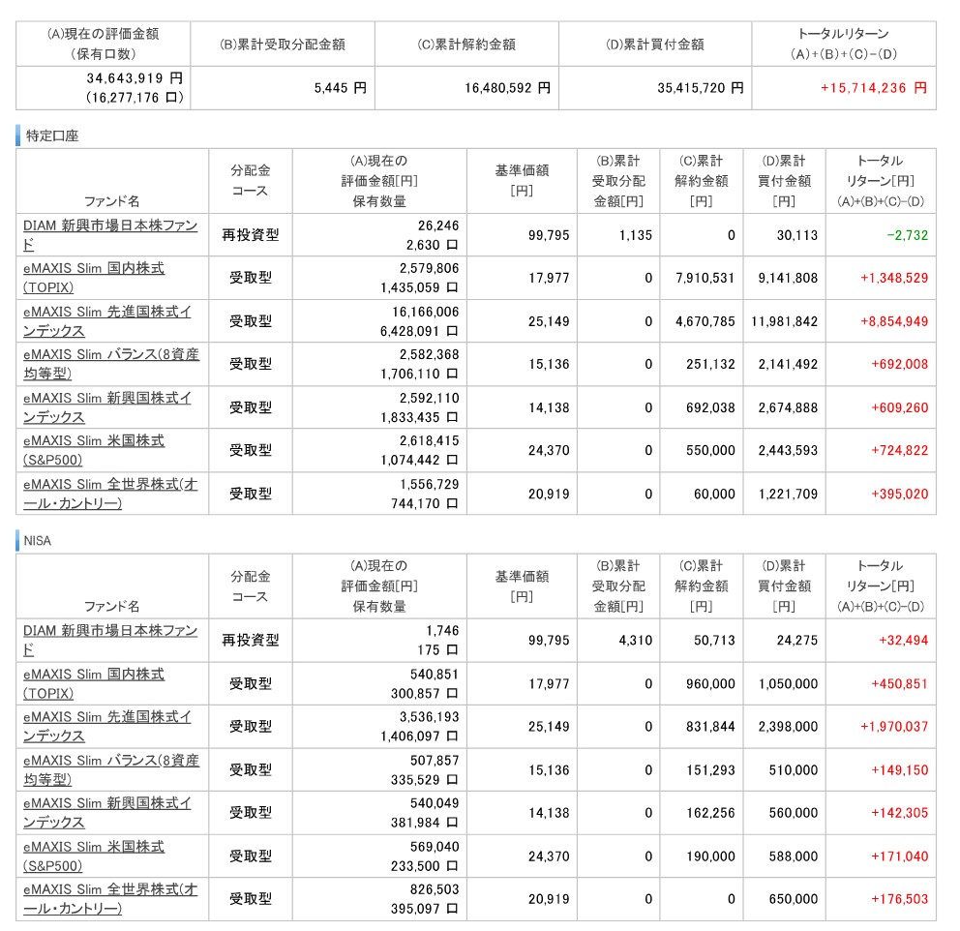The width and height of the screenshot is (960, 931).
Task: Open eMAXIS Slim 国内株式(TOPIX) link in 特定口座 table
Action: (x=94, y=278)
